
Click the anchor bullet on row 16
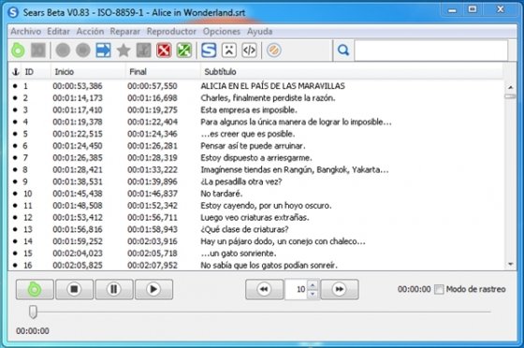coord(15,265)
